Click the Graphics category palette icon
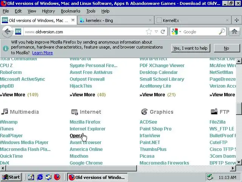Image resolution: width=242 pixels, height=182 pixels. pos(144,111)
